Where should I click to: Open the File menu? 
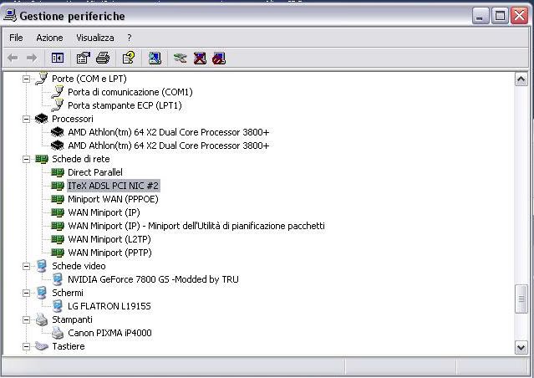tap(16, 38)
